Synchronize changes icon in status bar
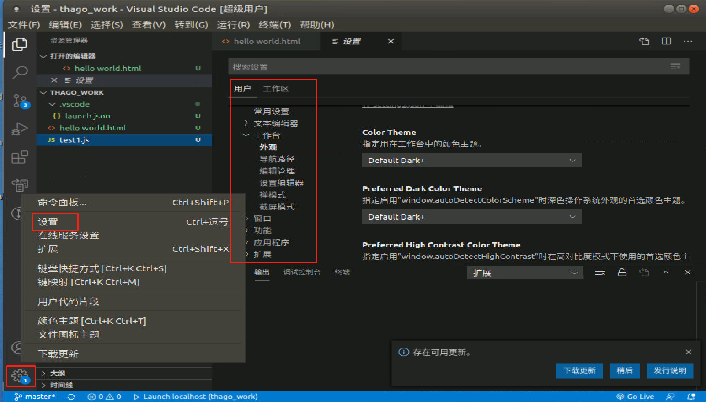The width and height of the screenshot is (706, 402). point(71,397)
